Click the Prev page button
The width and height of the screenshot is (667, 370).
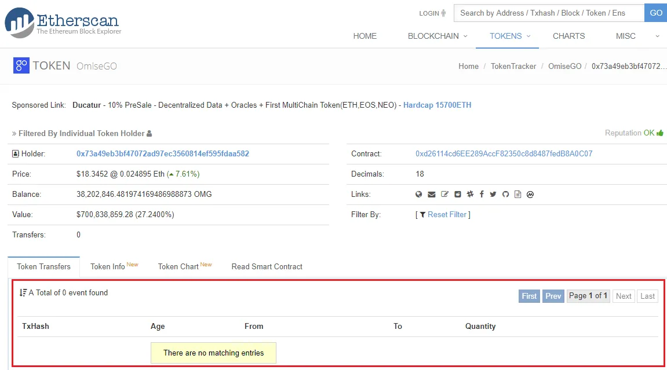click(553, 296)
